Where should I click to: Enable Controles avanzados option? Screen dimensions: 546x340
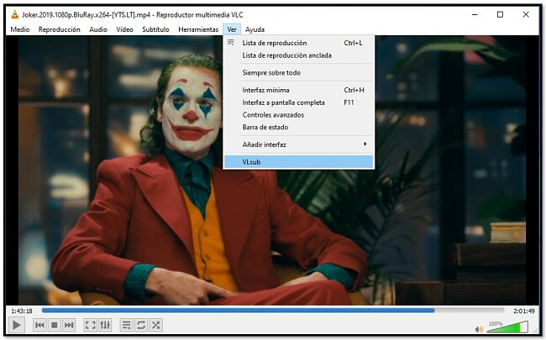click(x=299, y=115)
